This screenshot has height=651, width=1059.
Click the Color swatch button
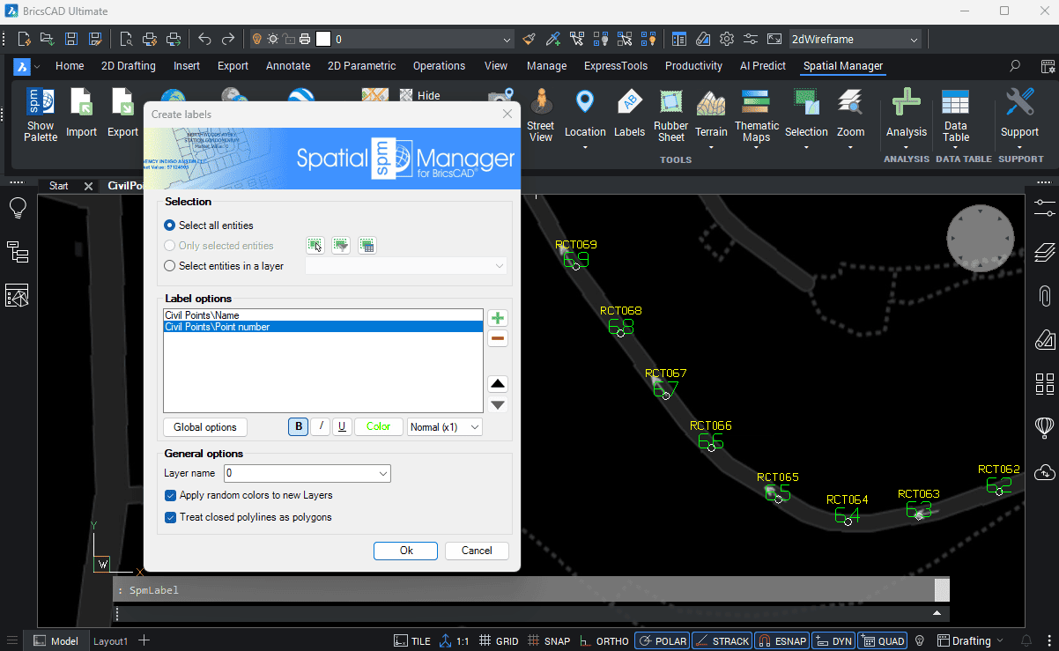379,426
